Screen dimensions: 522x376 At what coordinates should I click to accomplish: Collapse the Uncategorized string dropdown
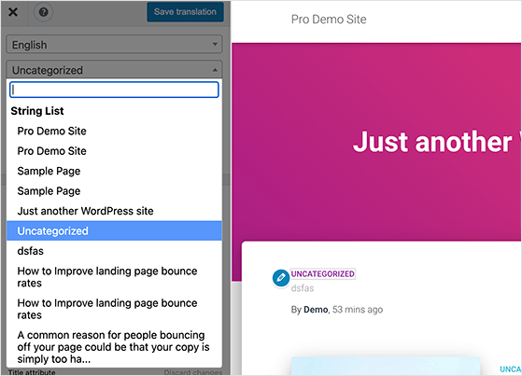click(x=114, y=70)
